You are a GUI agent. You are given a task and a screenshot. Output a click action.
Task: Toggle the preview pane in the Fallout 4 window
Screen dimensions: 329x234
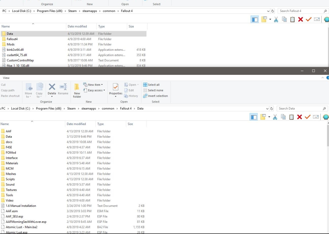[x=255, y=20]
